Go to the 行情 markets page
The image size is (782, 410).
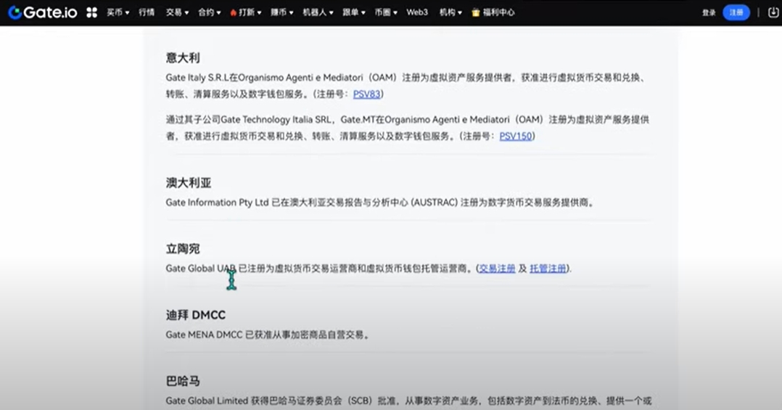tap(146, 13)
